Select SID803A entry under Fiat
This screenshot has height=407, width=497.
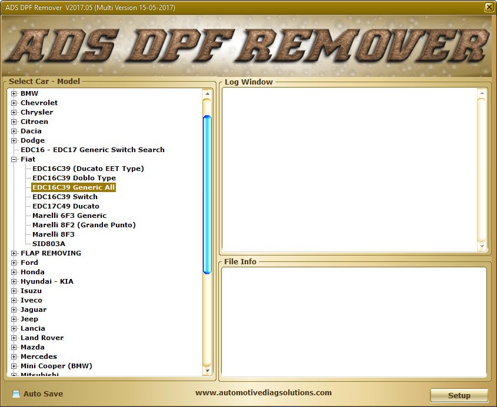[x=49, y=244]
